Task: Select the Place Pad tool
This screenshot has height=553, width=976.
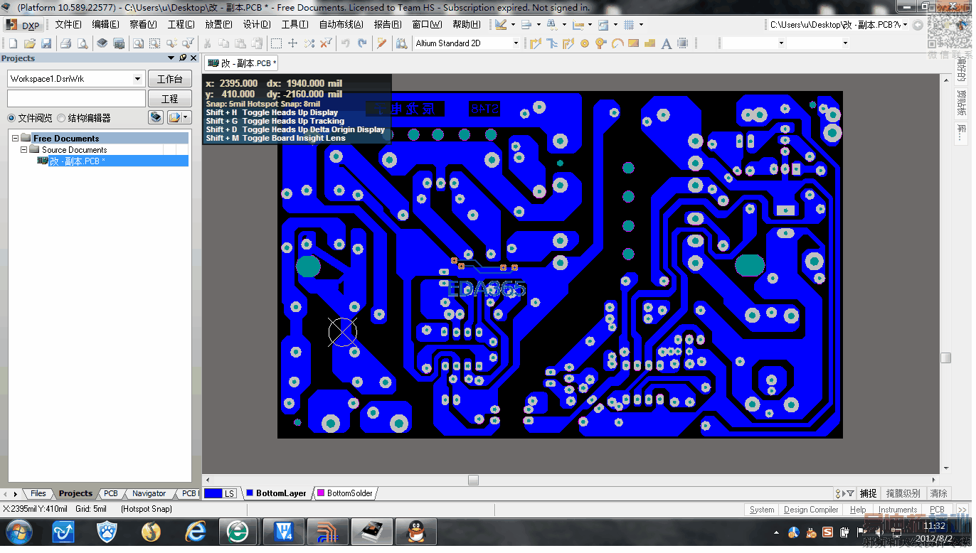Action: (x=585, y=43)
